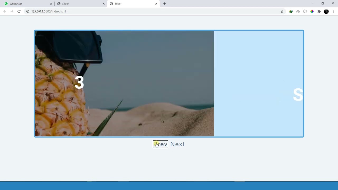Click the pineapple slide image

(x=124, y=83)
